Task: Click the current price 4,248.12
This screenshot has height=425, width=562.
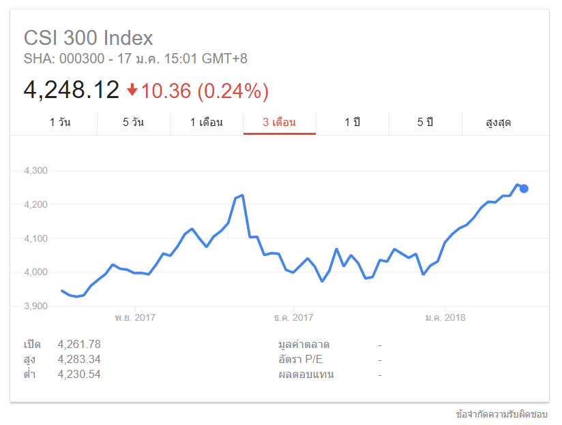Action: tap(72, 90)
